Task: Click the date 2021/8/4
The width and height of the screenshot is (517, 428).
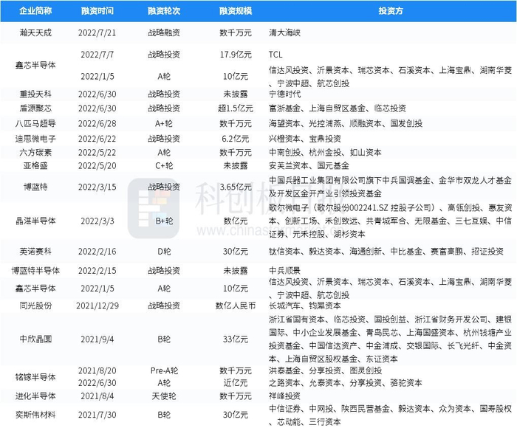Action: 97,396
